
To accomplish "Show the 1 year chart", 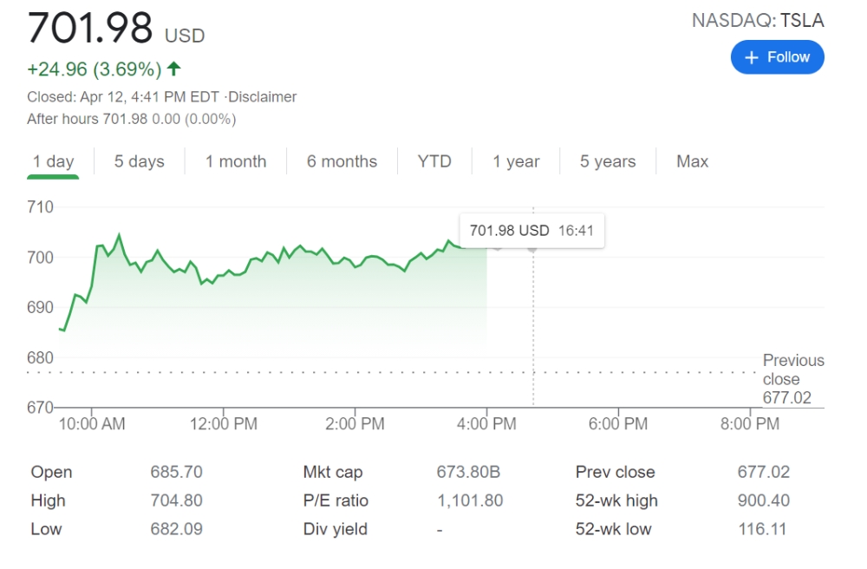I will pos(516,161).
